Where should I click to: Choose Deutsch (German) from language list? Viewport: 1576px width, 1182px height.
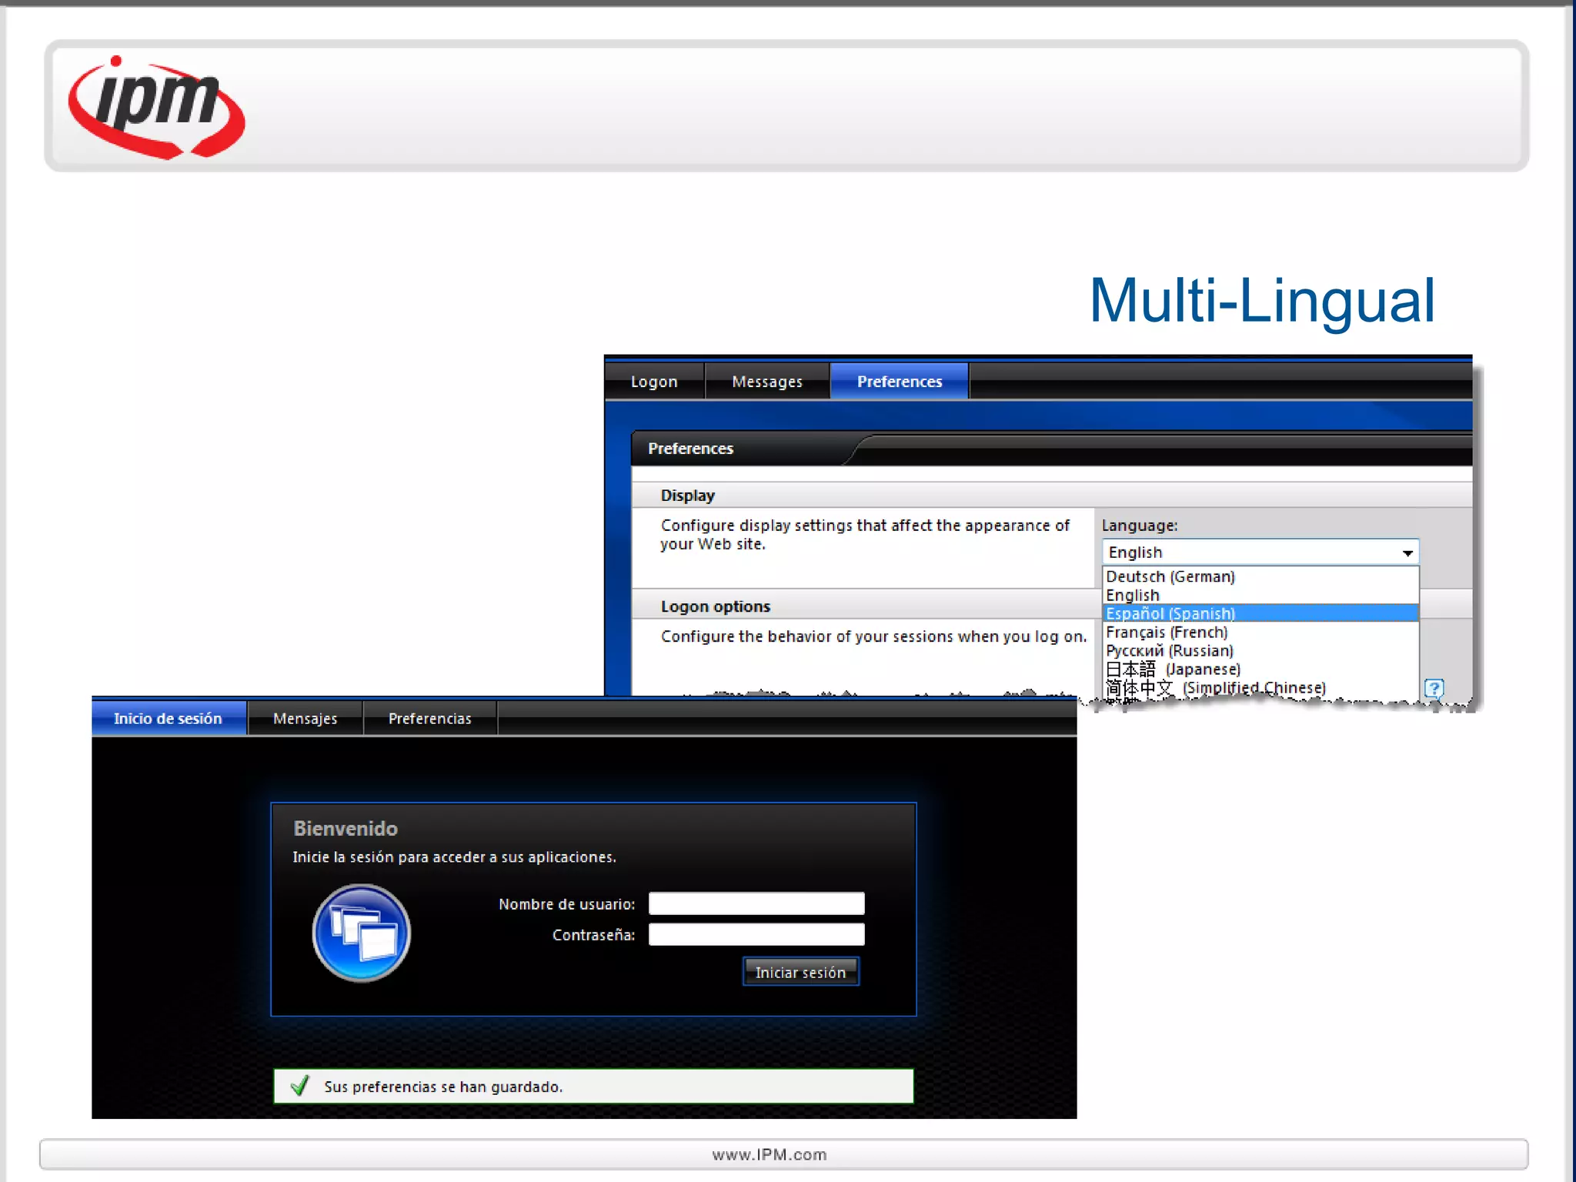[1260, 576]
